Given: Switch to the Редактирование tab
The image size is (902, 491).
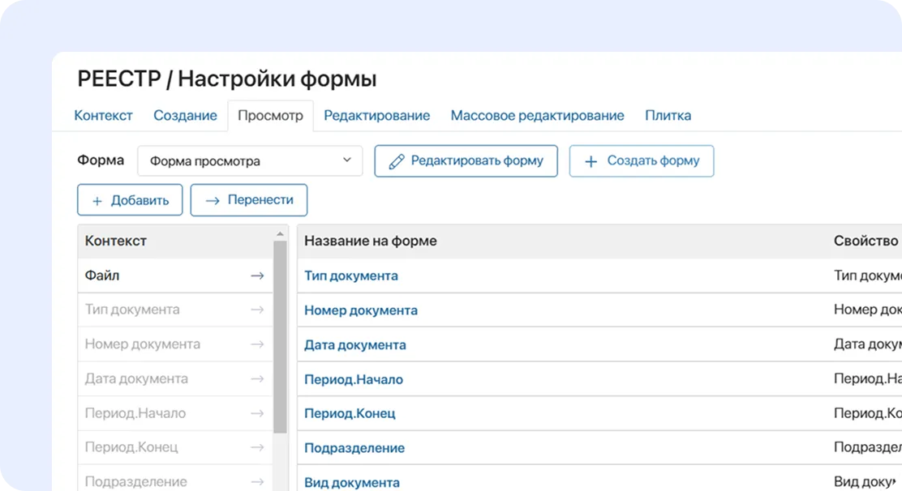Looking at the screenshot, I should 376,115.
